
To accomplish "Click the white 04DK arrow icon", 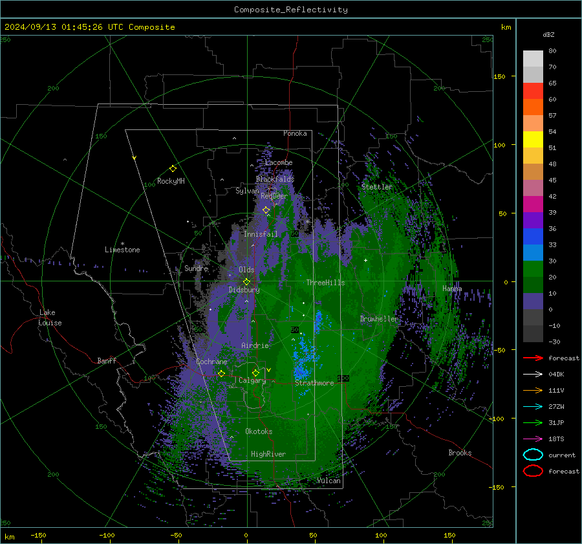I will point(533,374).
